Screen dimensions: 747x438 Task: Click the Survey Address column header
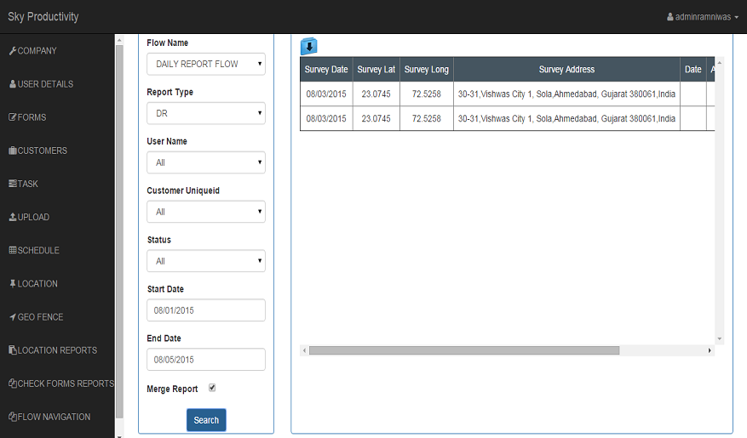[x=566, y=70]
